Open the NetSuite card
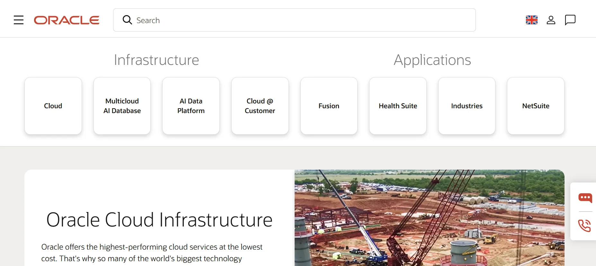The height and width of the screenshot is (266, 596). click(536, 106)
